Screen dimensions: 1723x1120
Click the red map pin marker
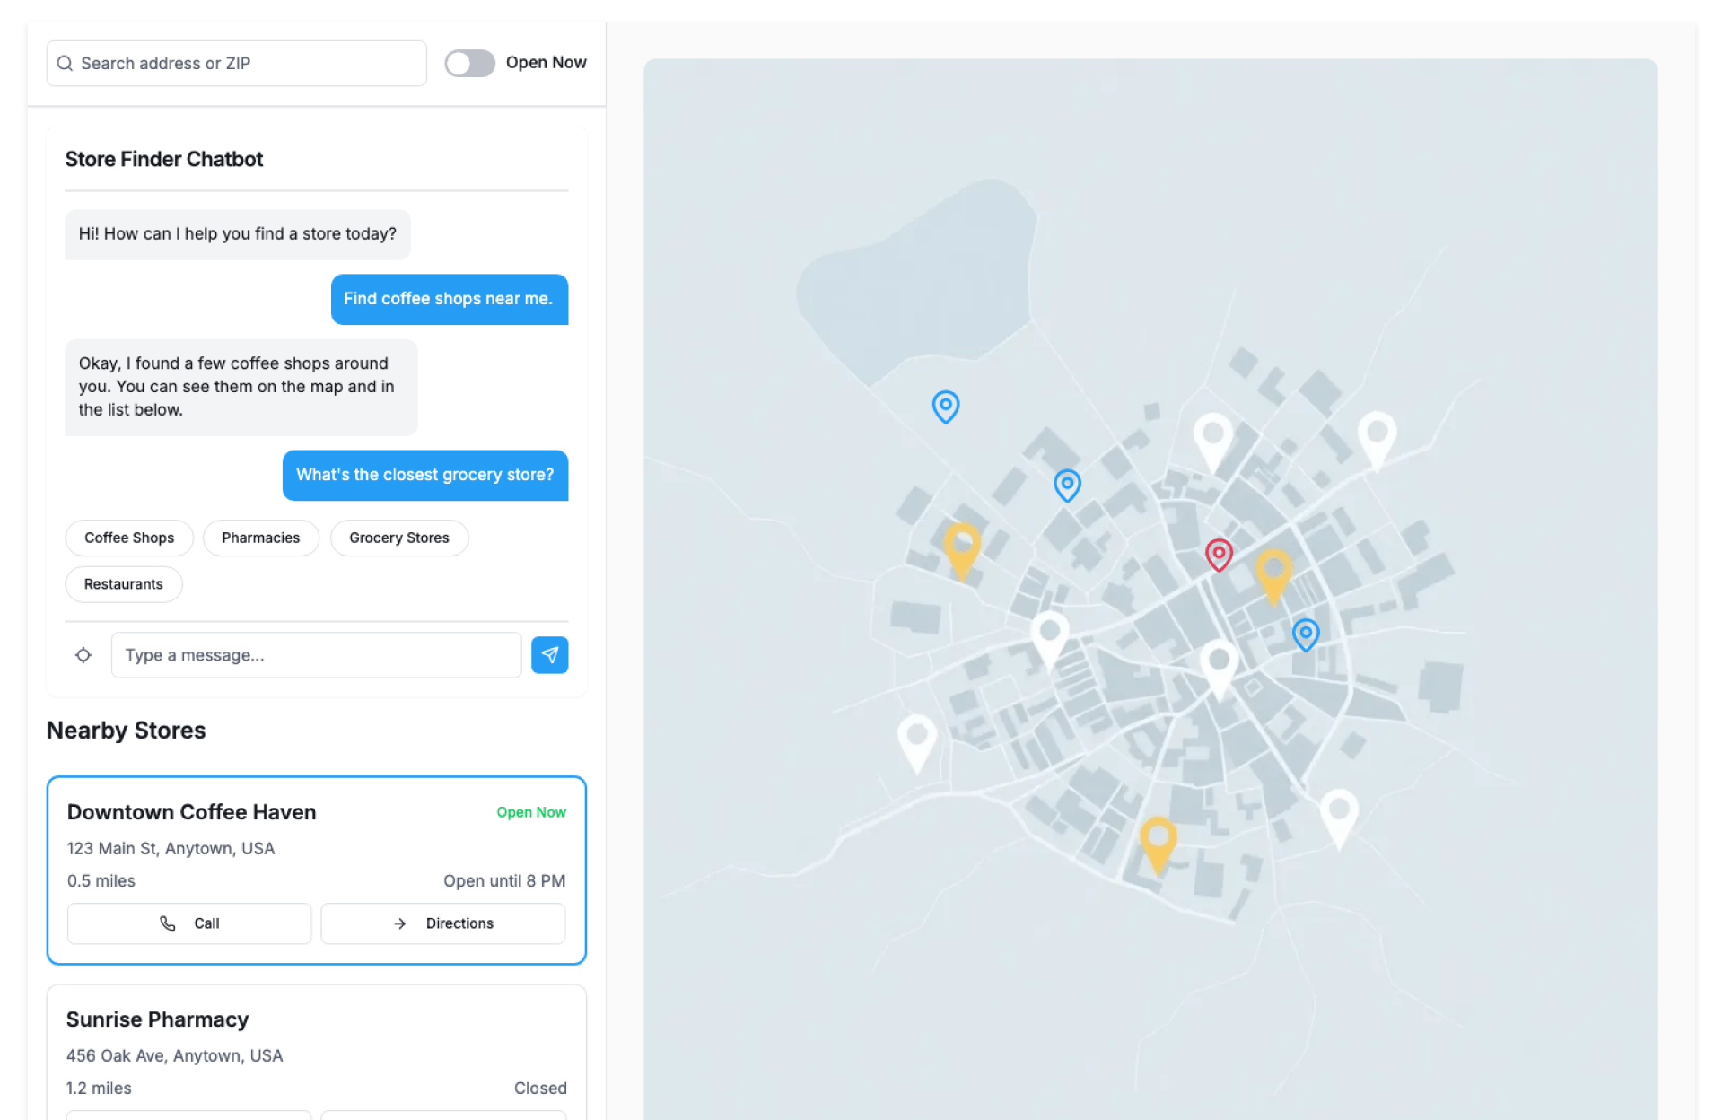click(x=1218, y=554)
